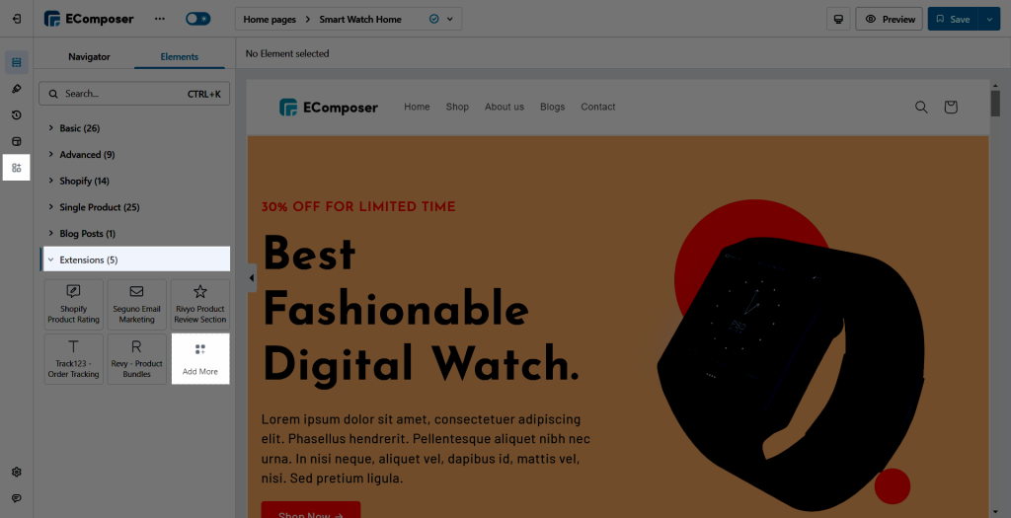This screenshot has height=518, width=1011.
Task: Click the Preview button
Action: point(890,19)
